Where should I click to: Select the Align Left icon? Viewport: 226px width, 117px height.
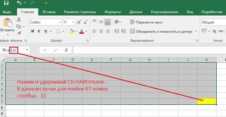pyautogui.click(x=94, y=31)
